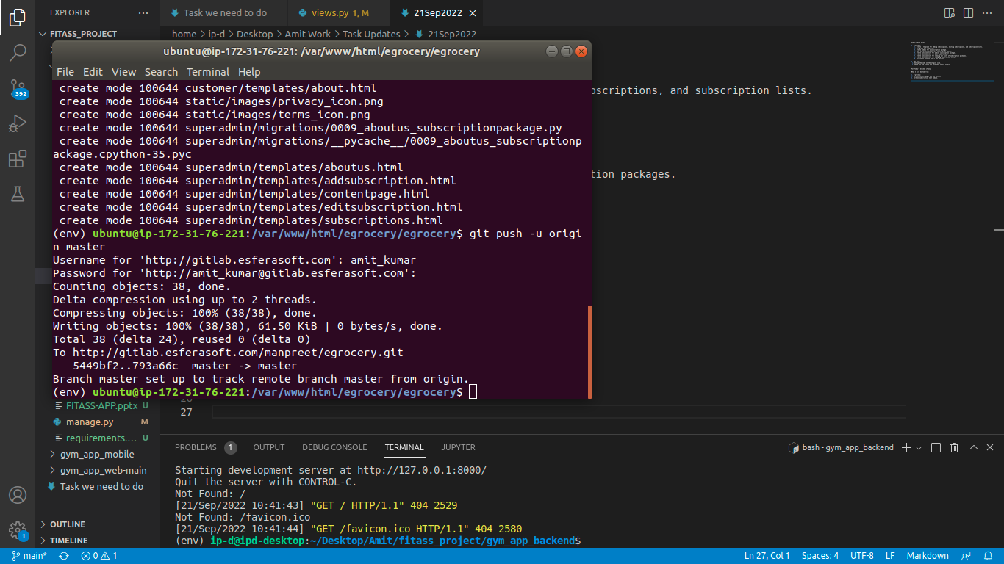Click the egrocery.git GitLab URL link

point(237,352)
